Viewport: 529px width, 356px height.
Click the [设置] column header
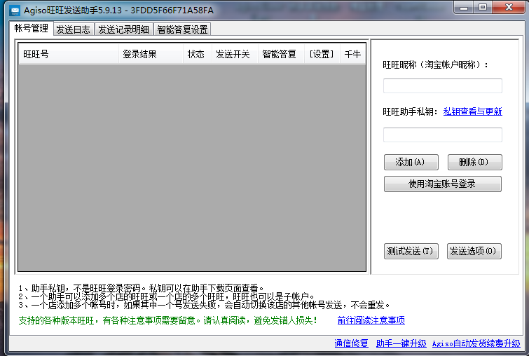click(322, 54)
